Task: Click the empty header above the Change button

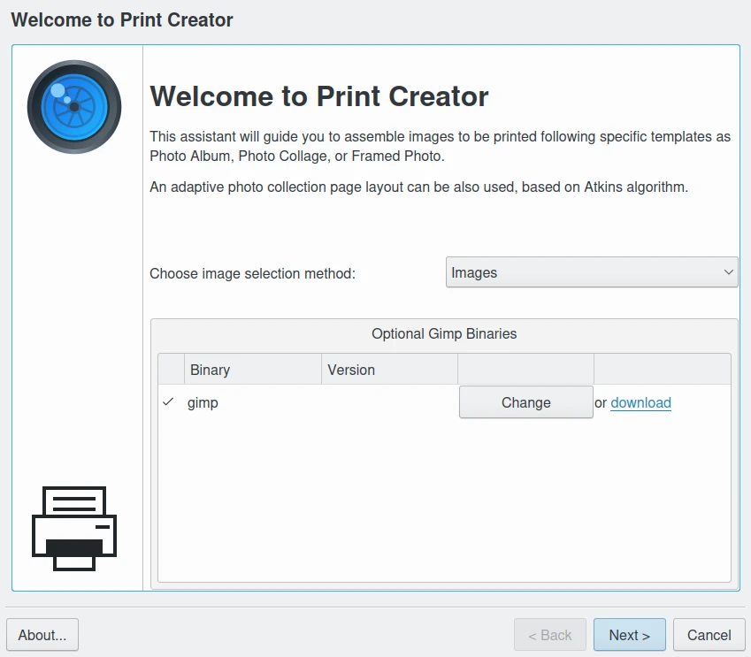Action: [525, 370]
